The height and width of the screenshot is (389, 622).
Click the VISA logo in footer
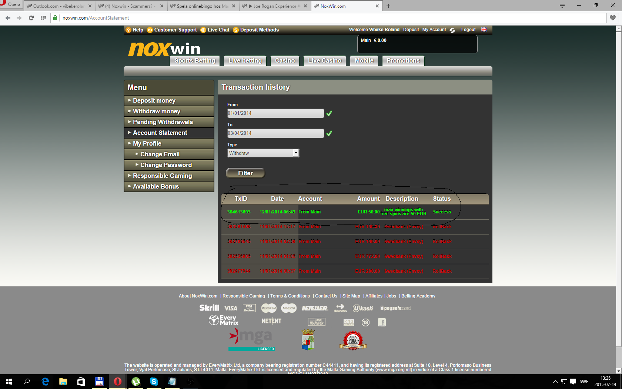point(231,308)
